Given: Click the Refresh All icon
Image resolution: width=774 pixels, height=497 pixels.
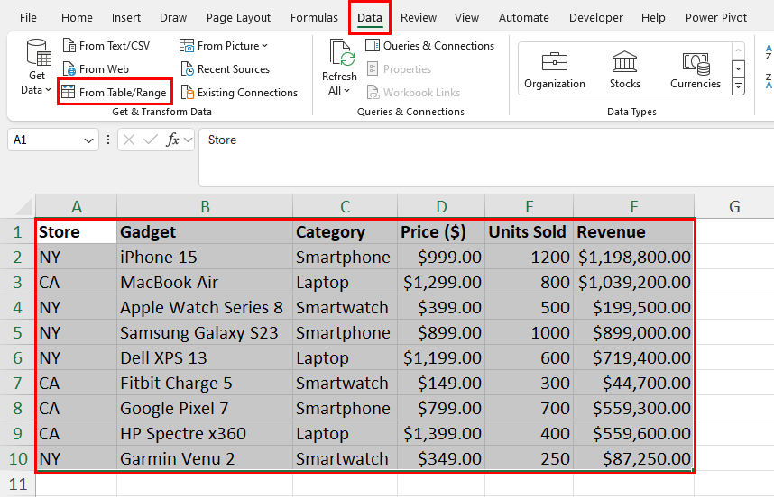Looking at the screenshot, I should point(341,53).
